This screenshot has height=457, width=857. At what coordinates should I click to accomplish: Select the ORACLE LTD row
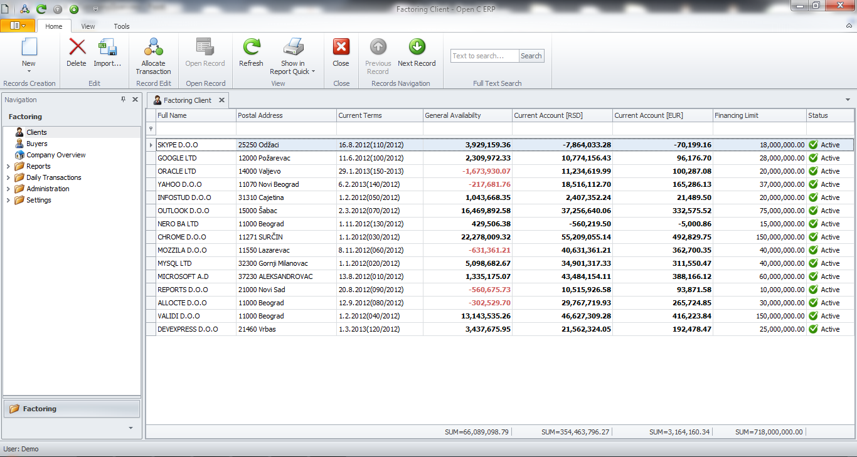(500, 171)
